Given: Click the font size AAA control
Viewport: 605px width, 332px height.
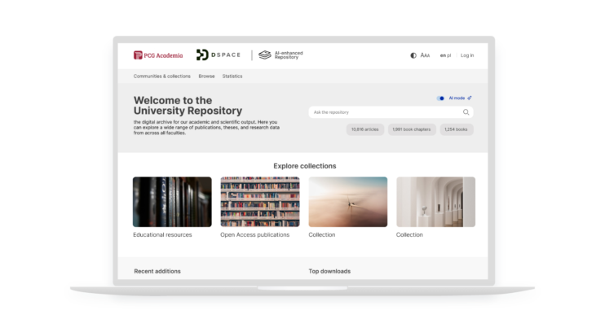Looking at the screenshot, I should point(425,55).
